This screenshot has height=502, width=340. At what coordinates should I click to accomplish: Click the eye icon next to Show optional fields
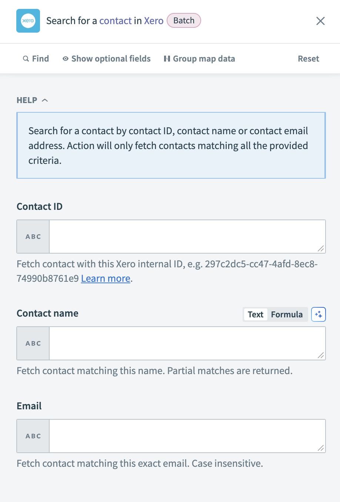point(66,59)
